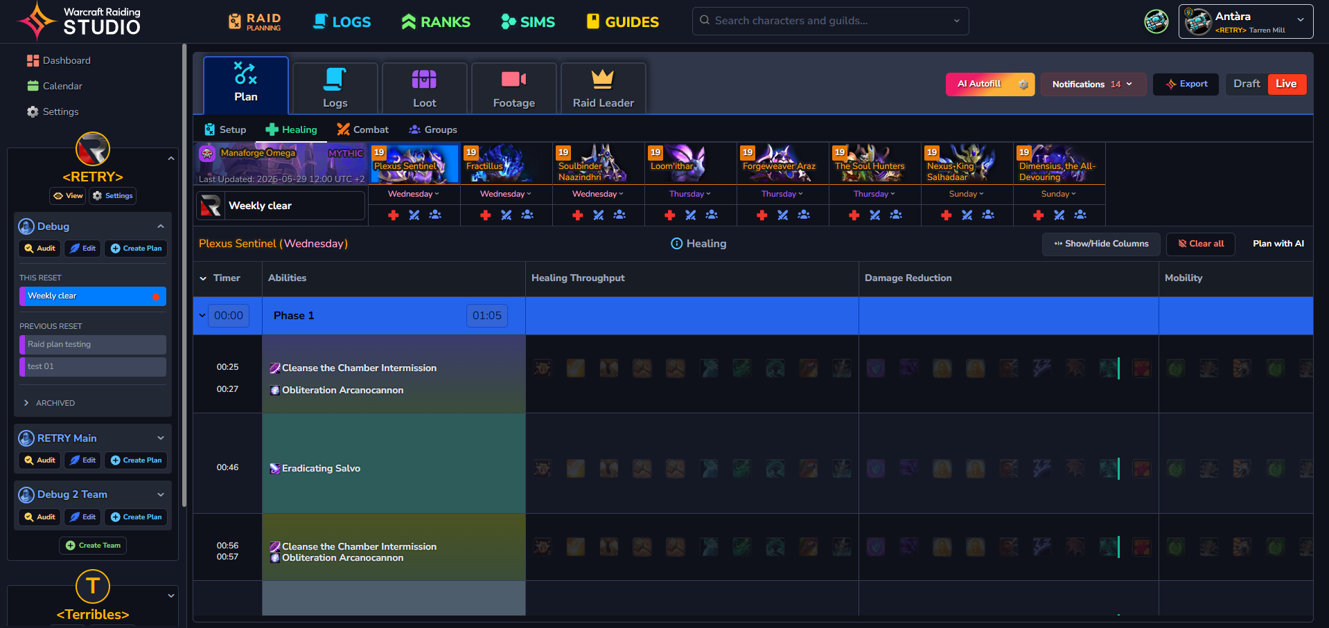Click the character and guild search box

click(x=829, y=21)
